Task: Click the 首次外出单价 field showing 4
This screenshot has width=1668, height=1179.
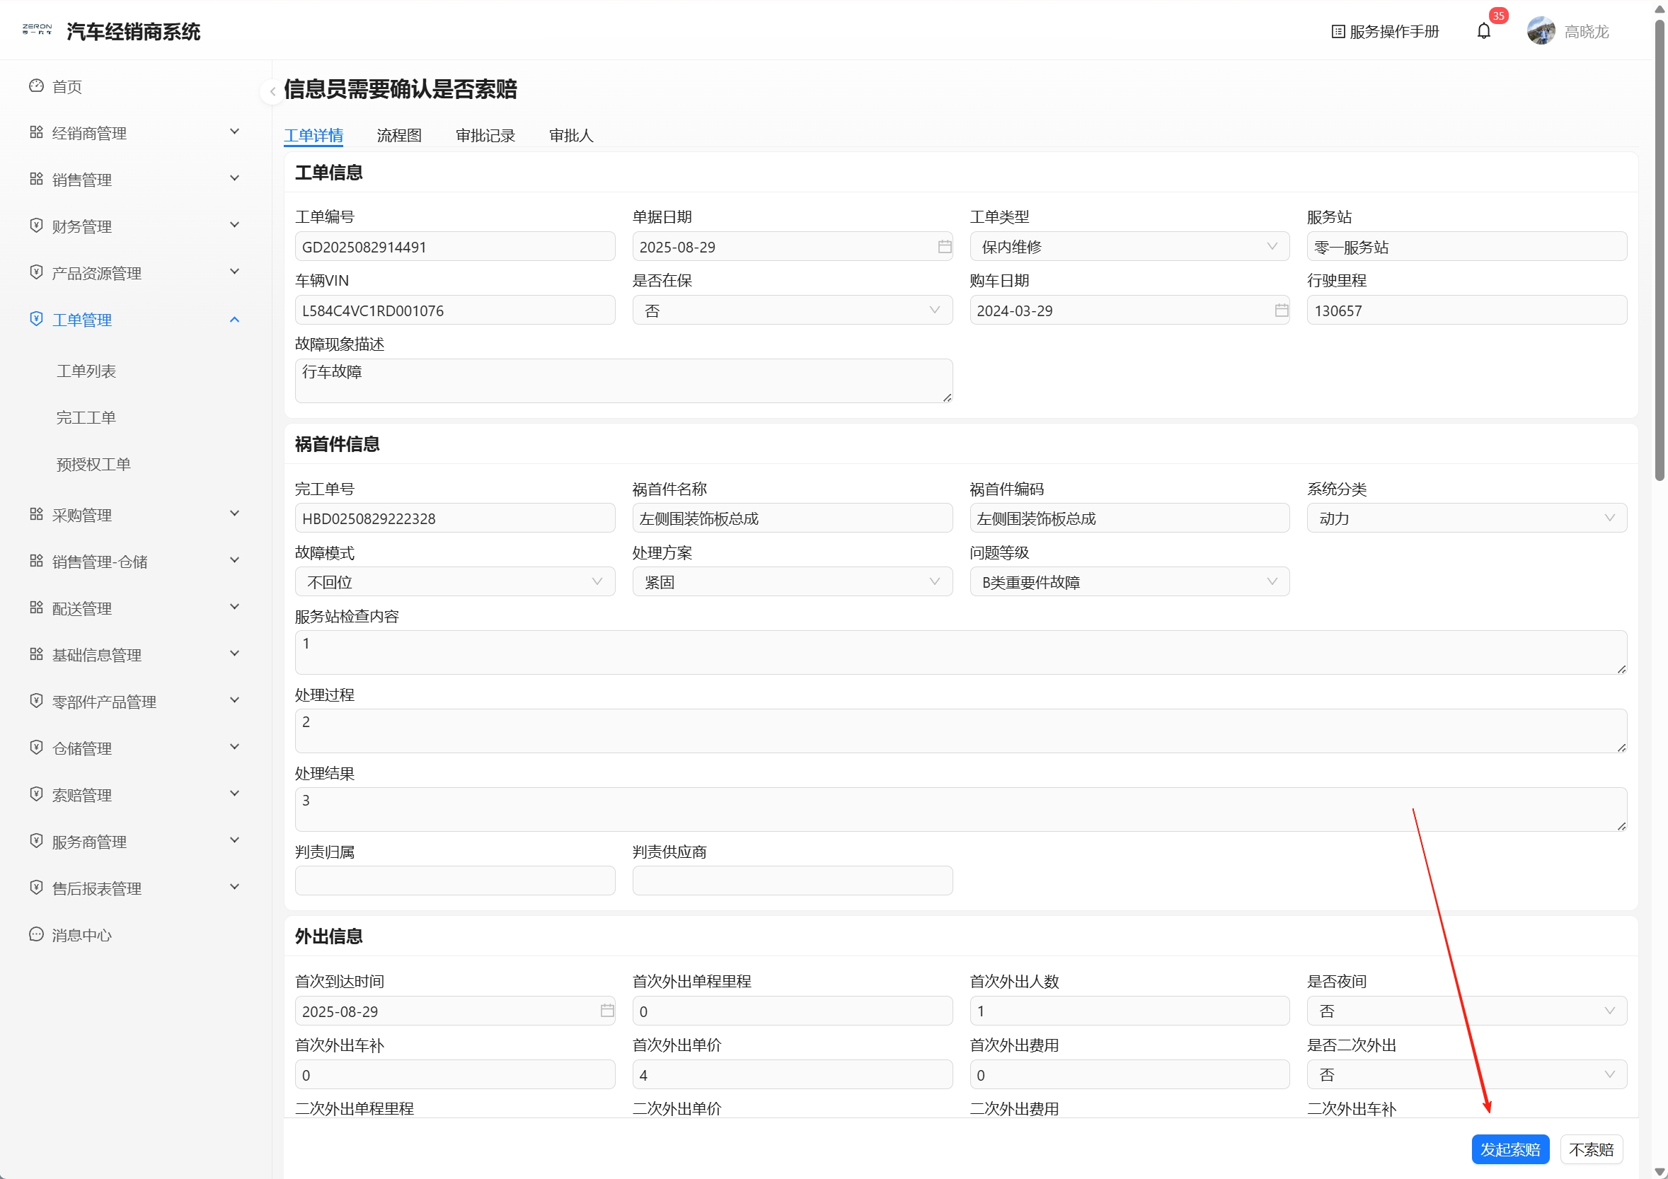Action: [792, 1074]
